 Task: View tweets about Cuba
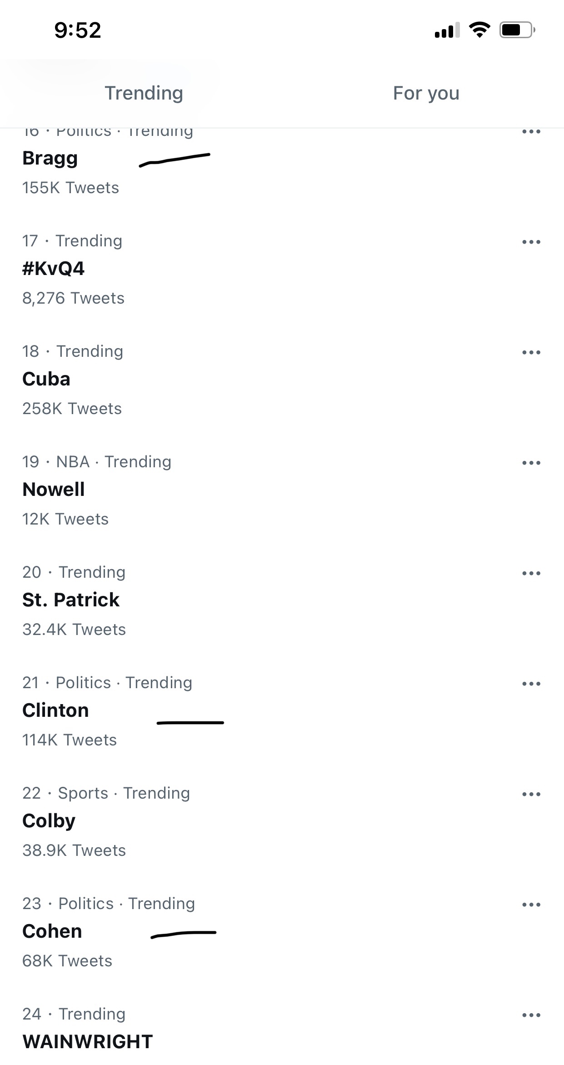point(282,380)
